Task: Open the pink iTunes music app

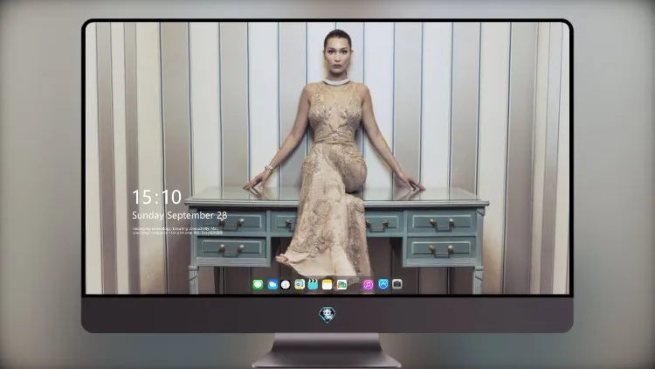Action: [368, 284]
